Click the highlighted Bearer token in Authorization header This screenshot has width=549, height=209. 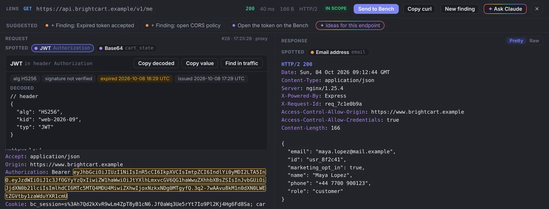(136, 184)
